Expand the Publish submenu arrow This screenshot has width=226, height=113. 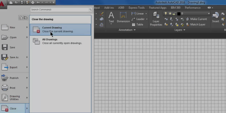click(x=27, y=78)
